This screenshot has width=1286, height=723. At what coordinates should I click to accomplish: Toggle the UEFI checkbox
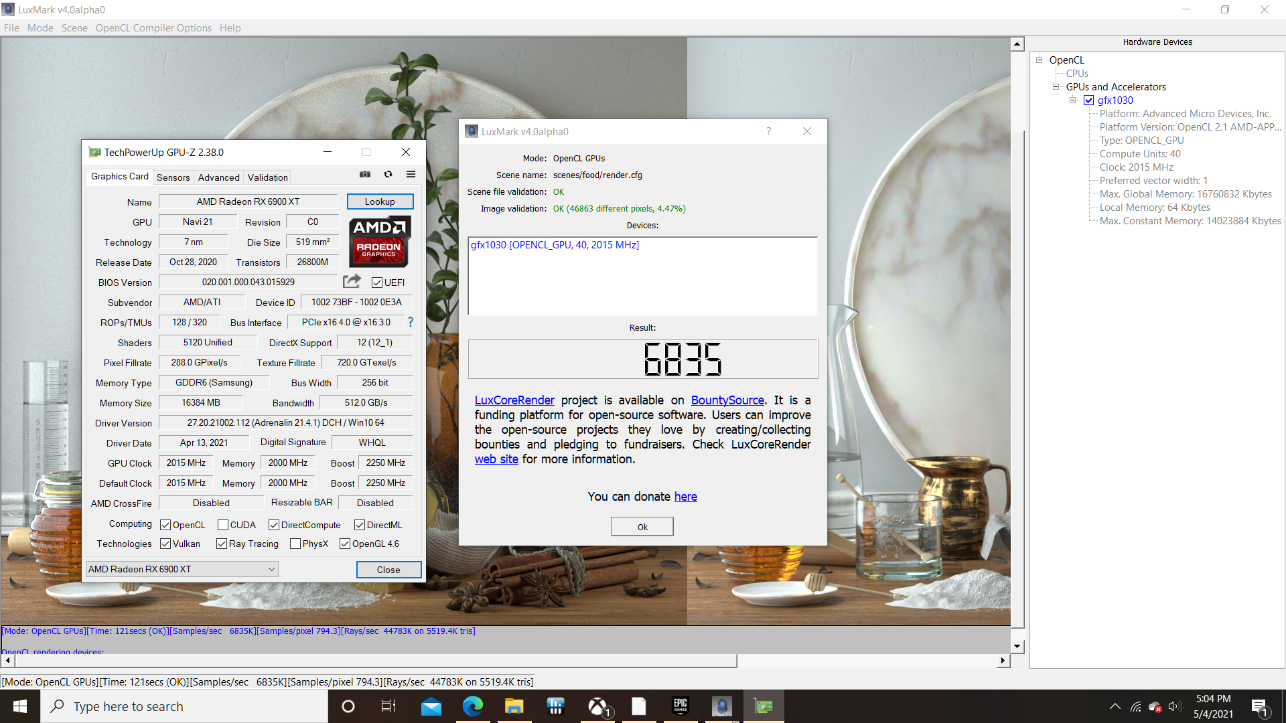point(377,283)
